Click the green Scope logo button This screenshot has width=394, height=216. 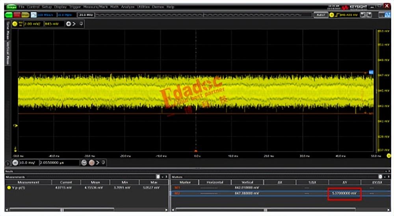(x=11, y=7)
